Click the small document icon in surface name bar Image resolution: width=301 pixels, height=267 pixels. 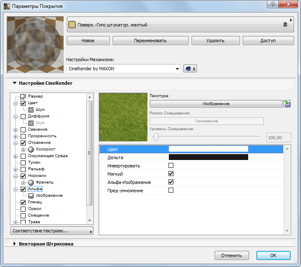pyautogui.click(x=285, y=24)
